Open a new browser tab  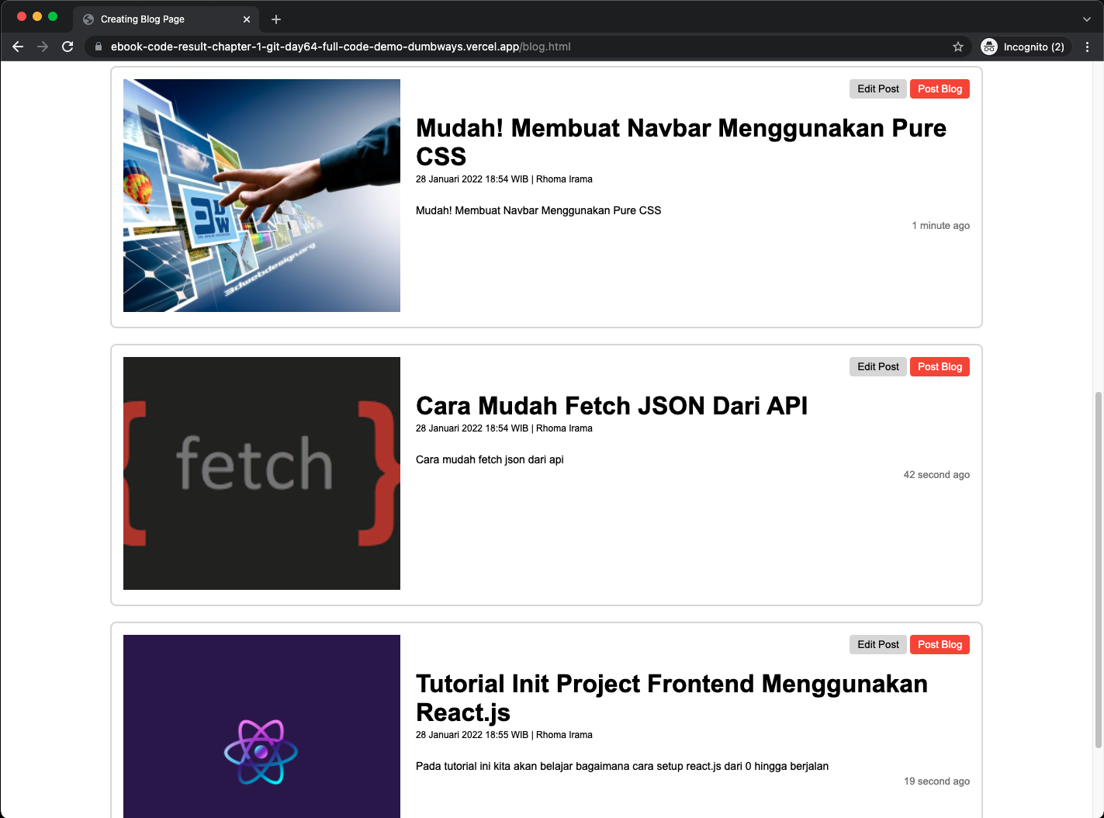click(x=276, y=19)
